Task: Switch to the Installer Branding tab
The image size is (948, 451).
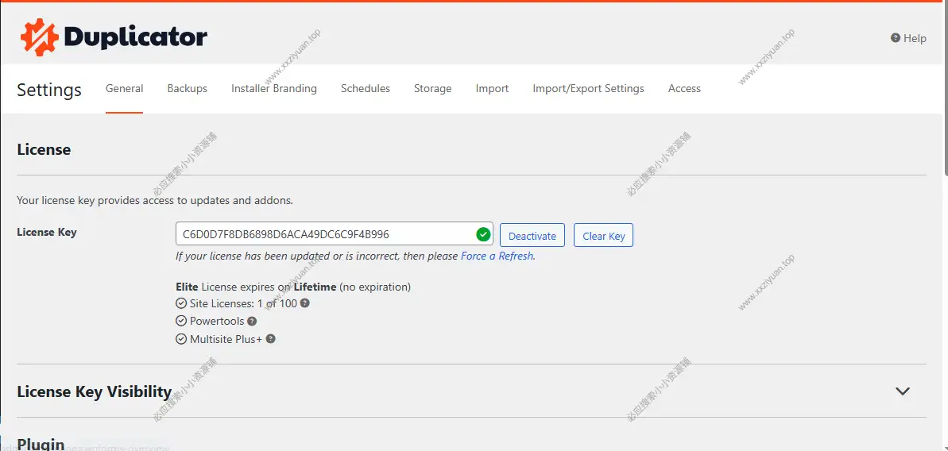Action: [x=273, y=89]
